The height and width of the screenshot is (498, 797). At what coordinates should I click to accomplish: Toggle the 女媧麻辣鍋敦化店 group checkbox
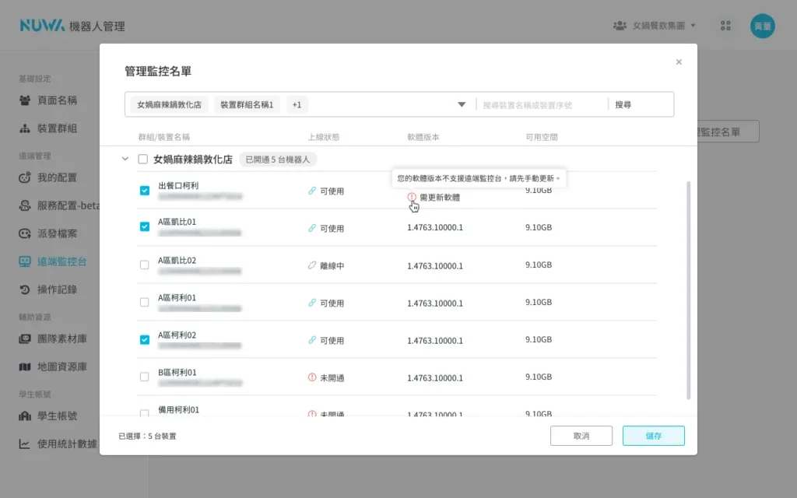143,159
